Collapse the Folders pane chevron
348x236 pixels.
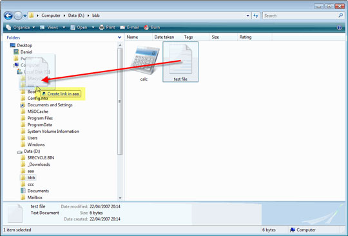[119, 37]
